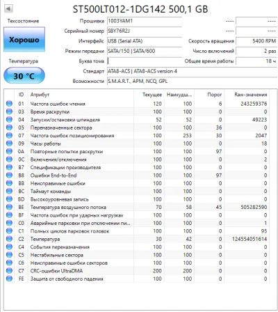Select the Защита от свободного падения attribute name

click(67, 279)
